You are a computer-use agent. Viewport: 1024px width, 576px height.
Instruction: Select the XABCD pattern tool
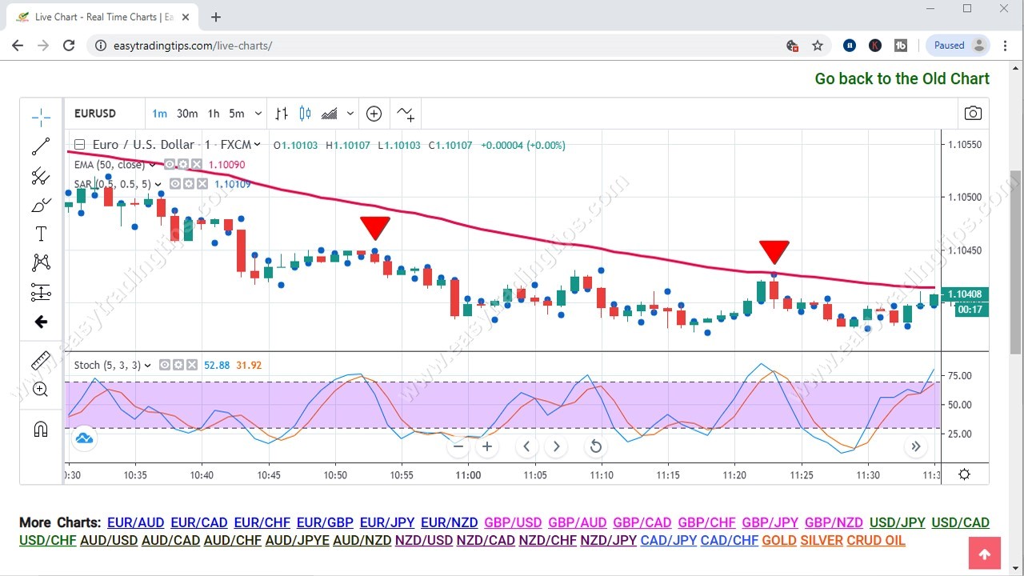pos(41,262)
